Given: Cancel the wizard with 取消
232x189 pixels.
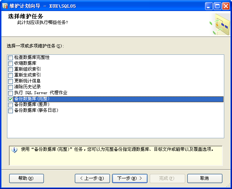Looking at the screenshot, I should point(205,178).
